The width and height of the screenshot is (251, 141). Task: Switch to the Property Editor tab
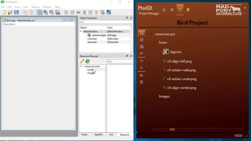(85, 135)
